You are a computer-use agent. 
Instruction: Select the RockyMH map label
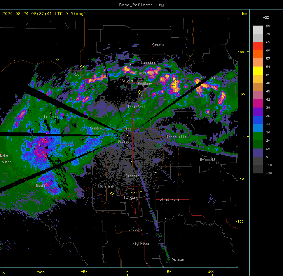[x=80, y=74]
